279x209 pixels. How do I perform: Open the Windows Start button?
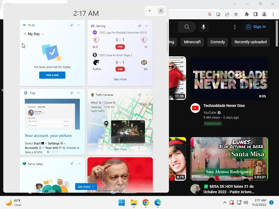click(122, 202)
